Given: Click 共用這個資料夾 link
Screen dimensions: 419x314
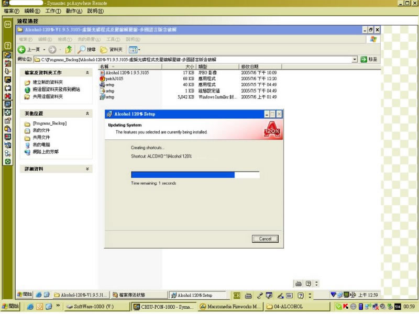Looking at the screenshot, I should [48, 97].
